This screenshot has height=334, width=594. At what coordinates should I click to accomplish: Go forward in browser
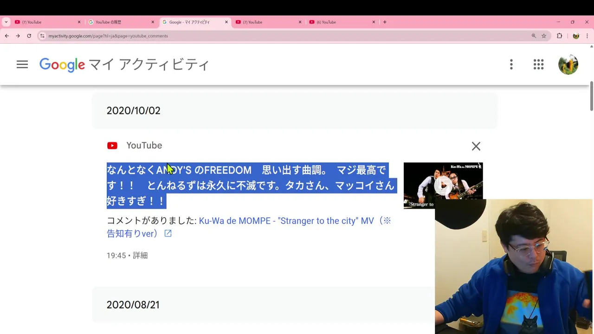pos(18,36)
